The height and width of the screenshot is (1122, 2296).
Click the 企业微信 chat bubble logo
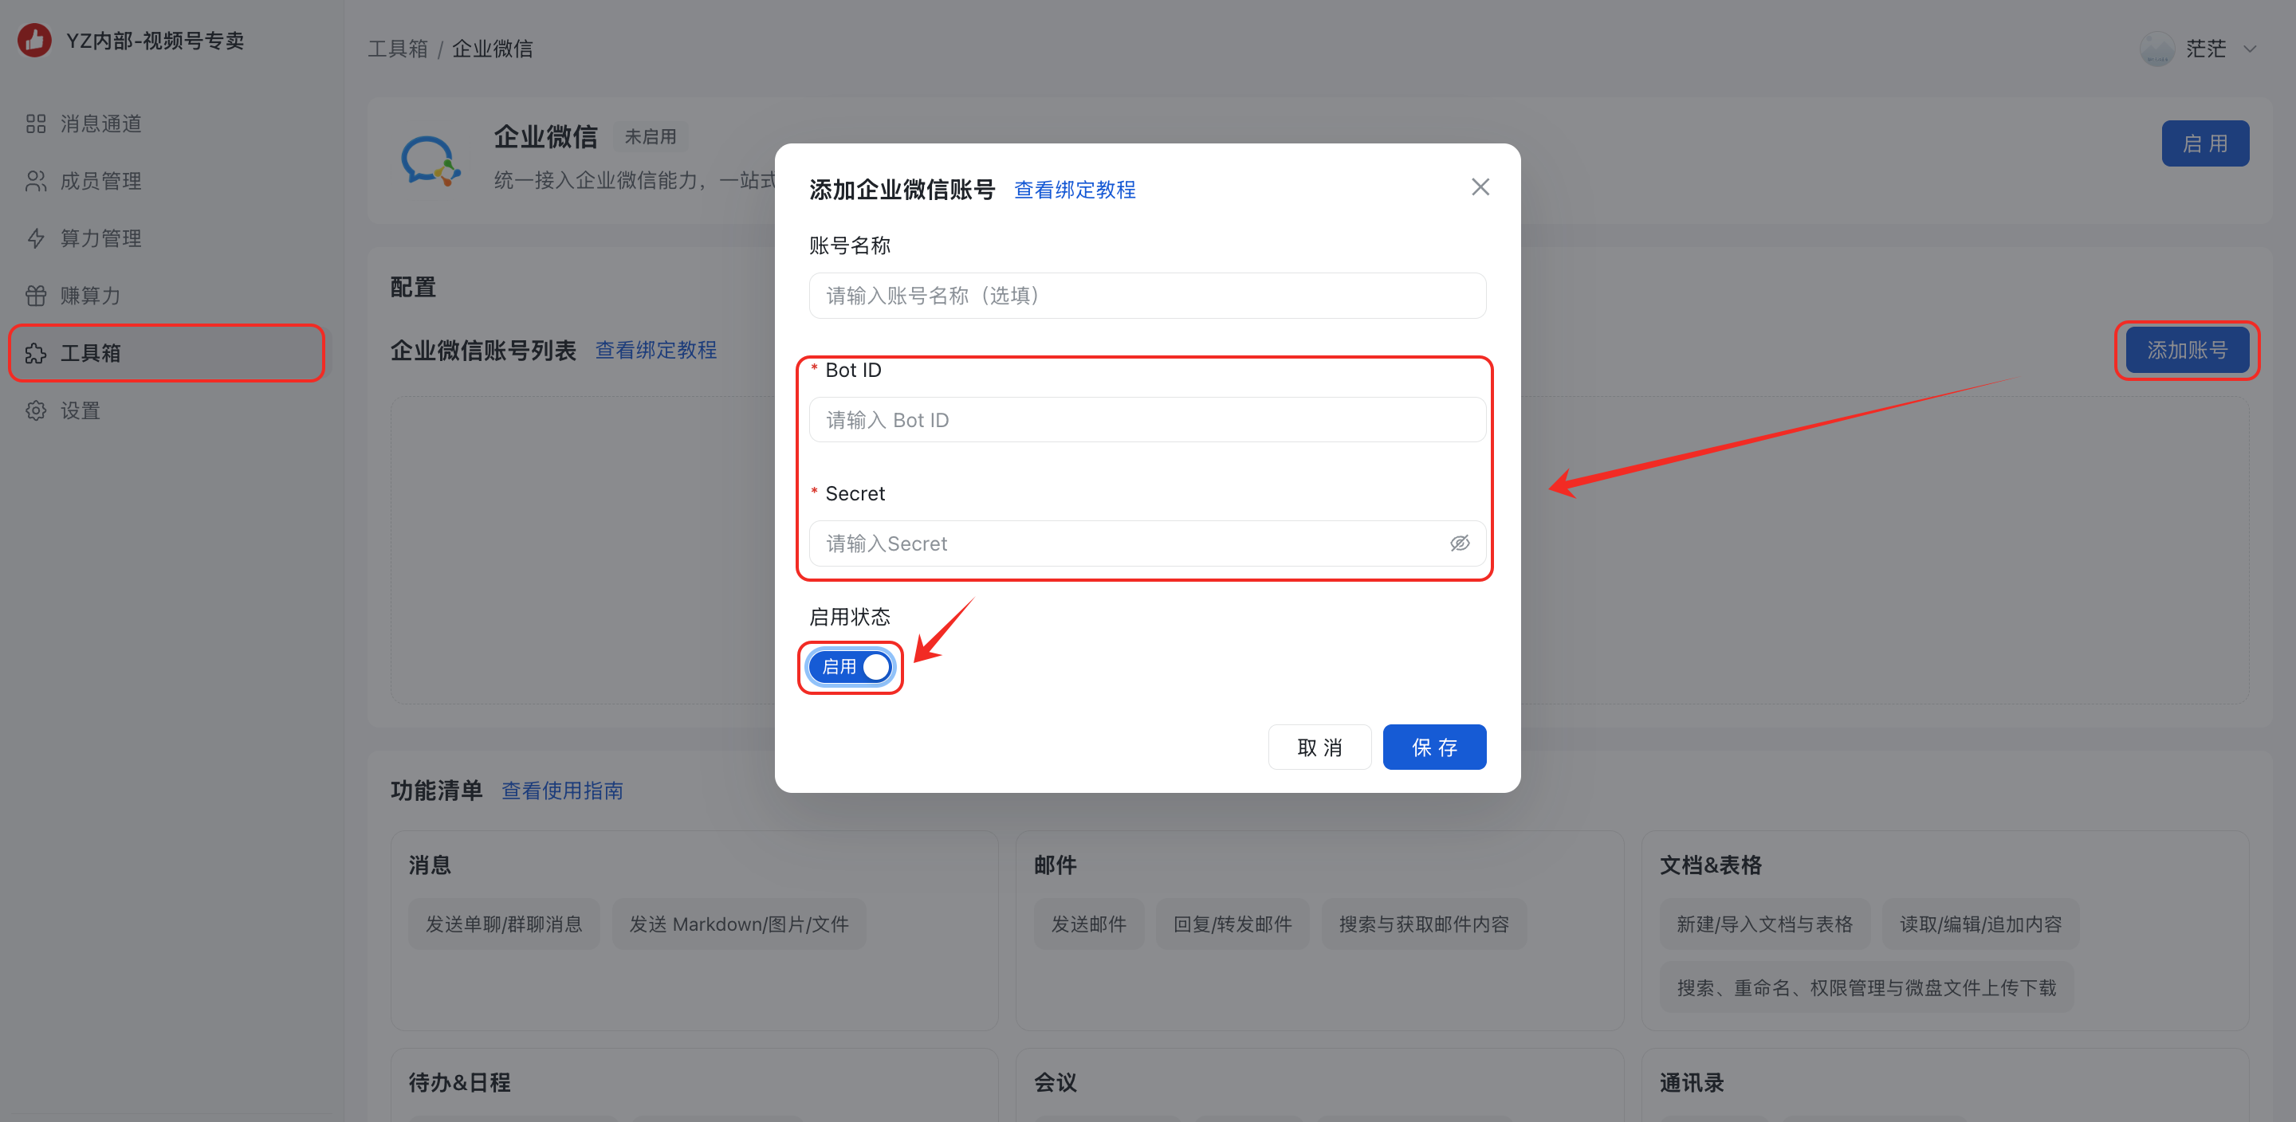pos(431,160)
